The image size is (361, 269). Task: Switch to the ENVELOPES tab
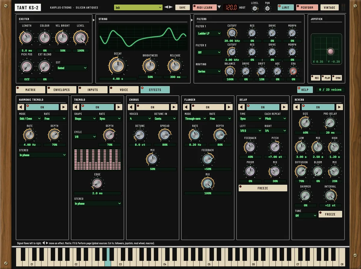tap(62, 90)
